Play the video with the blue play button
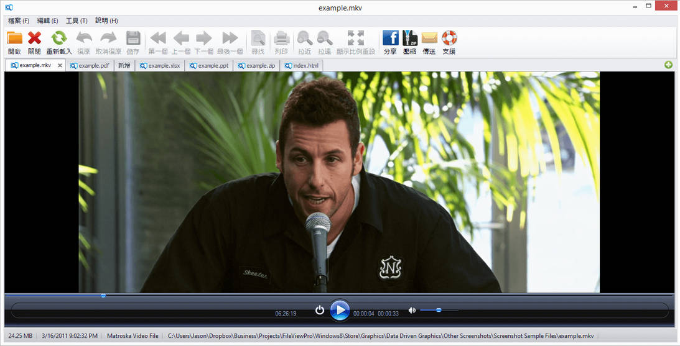This screenshot has height=346, width=680. (339, 310)
